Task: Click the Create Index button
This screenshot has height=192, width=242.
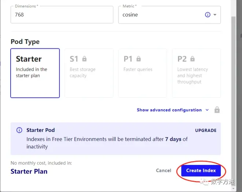Action: 201,170
